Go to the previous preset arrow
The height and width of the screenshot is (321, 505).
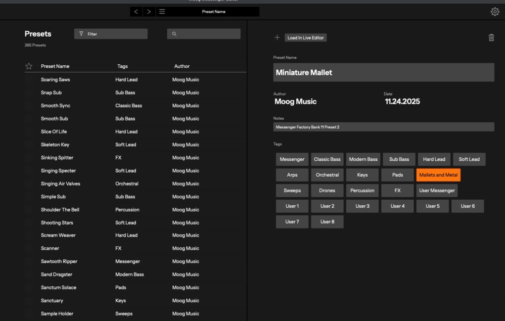[x=137, y=11]
